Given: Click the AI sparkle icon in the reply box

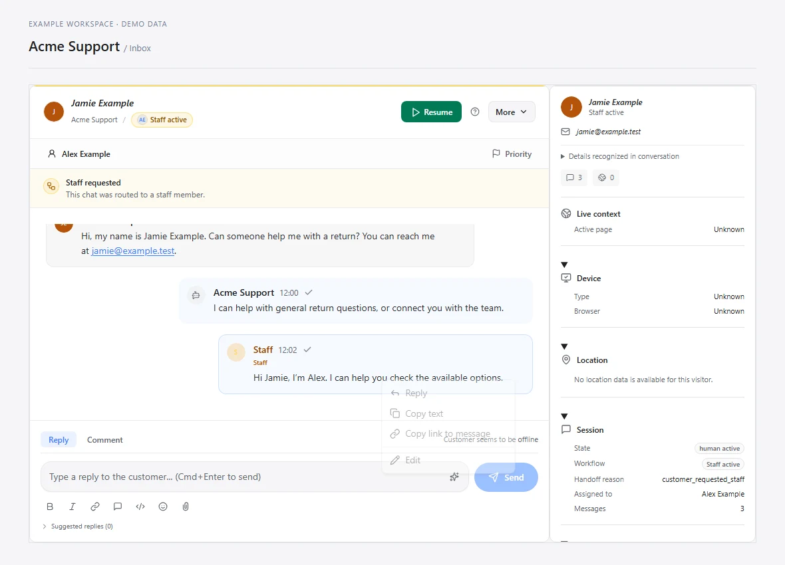Looking at the screenshot, I should coord(454,477).
